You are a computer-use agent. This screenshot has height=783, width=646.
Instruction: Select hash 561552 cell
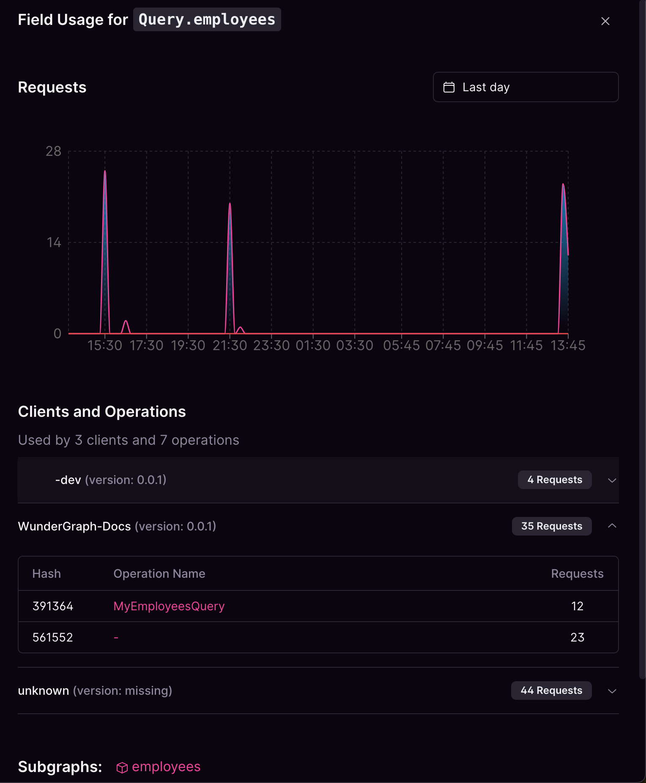53,637
